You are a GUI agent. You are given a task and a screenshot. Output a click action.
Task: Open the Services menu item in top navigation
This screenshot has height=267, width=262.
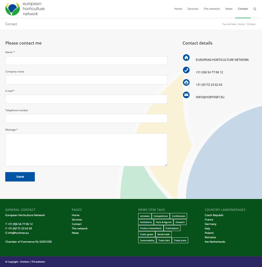click(193, 9)
